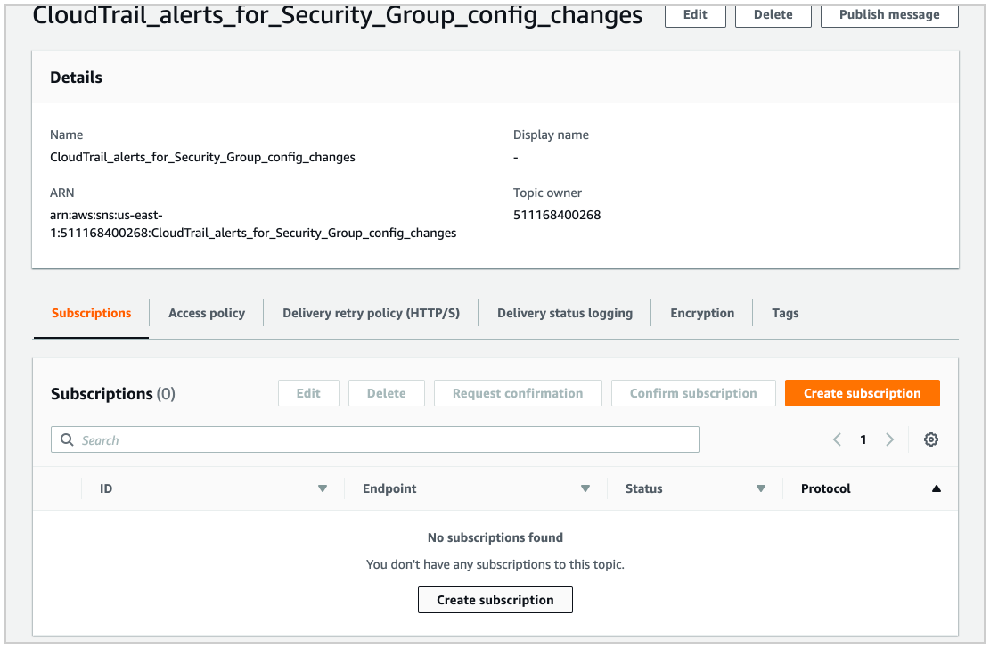Go to previous page of subscriptions
The image size is (990, 648).
[838, 439]
